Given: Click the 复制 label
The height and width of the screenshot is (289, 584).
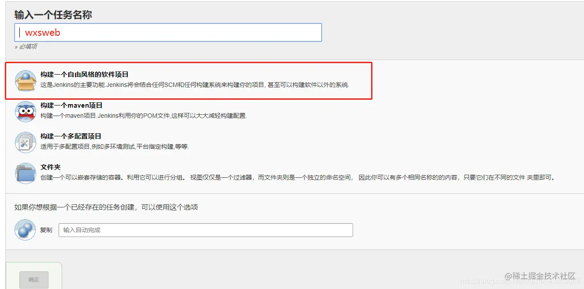Looking at the screenshot, I should click(46, 230).
